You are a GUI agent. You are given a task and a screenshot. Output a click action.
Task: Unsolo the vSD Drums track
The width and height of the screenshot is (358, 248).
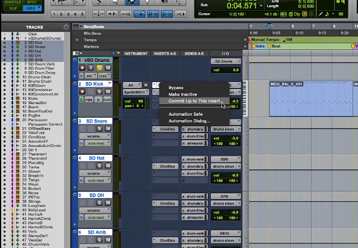[x=99, y=68]
